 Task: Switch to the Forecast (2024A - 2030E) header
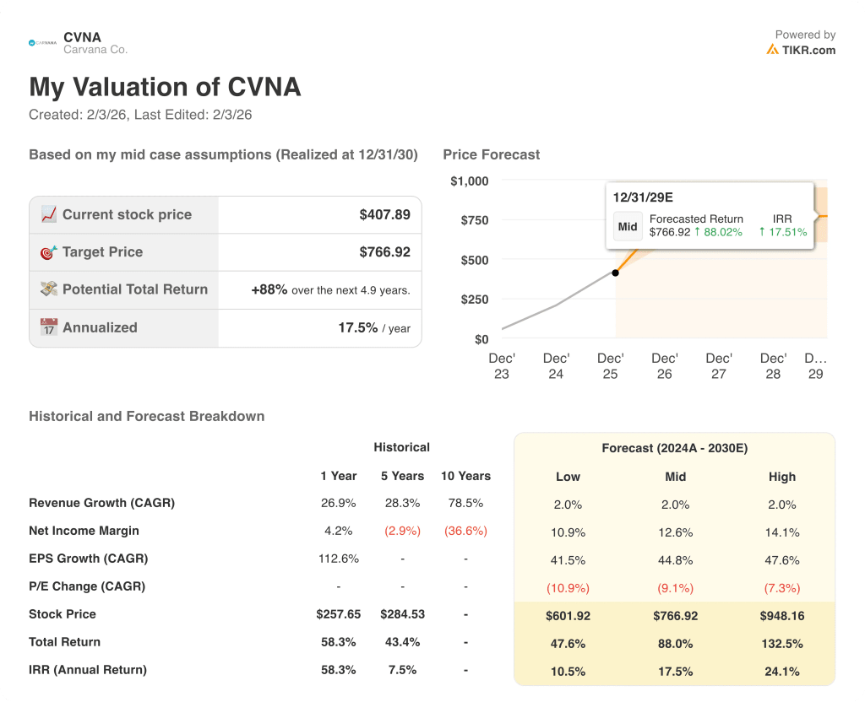point(675,448)
